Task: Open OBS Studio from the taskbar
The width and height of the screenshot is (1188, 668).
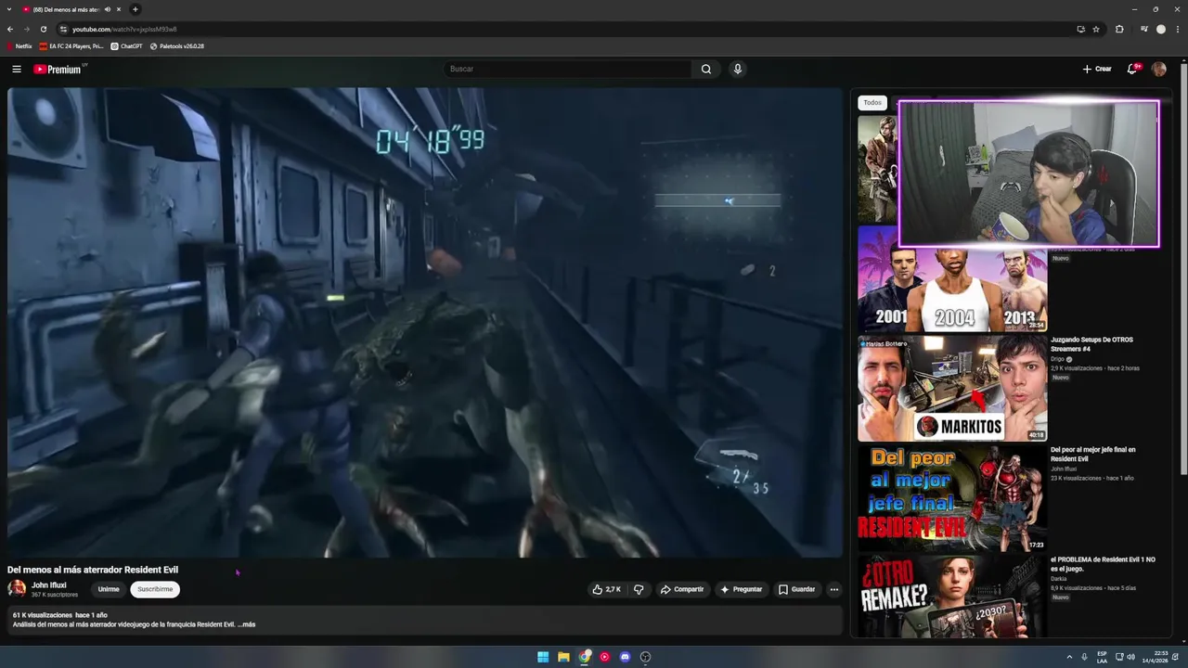Action: tap(645, 657)
